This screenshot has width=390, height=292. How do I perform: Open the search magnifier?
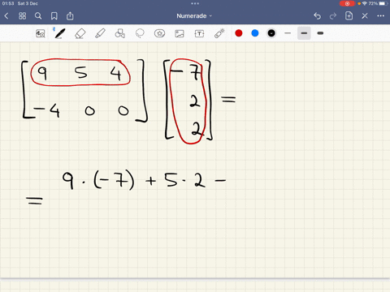[38, 16]
